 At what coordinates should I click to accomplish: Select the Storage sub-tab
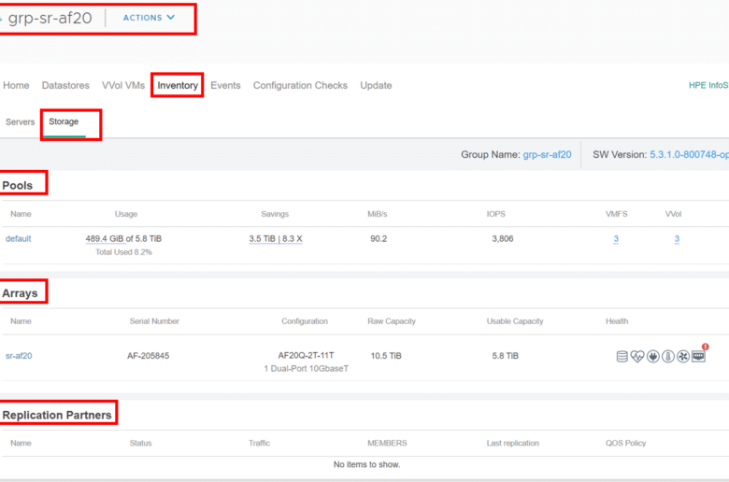tap(64, 121)
